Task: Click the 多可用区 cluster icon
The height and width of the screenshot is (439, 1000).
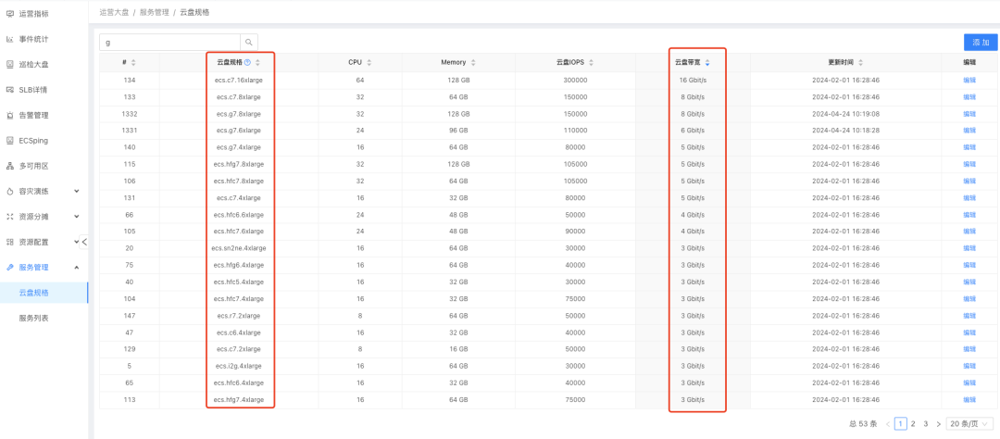Action: pos(9,166)
